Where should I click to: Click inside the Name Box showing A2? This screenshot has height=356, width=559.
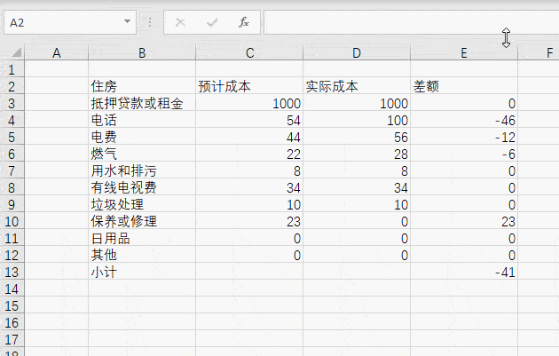tap(62, 22)
